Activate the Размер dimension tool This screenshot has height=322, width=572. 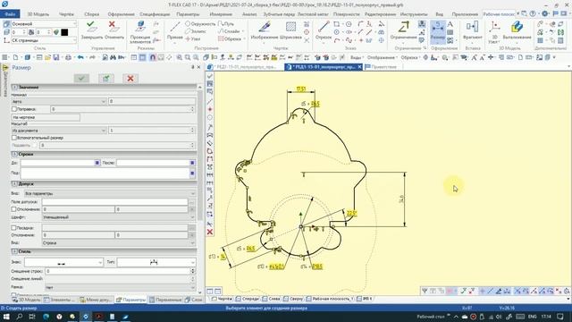point(437,31)
